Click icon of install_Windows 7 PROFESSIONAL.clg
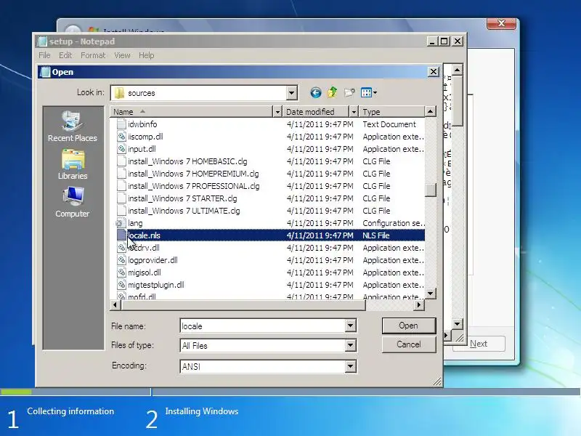 tap(121, 186)
